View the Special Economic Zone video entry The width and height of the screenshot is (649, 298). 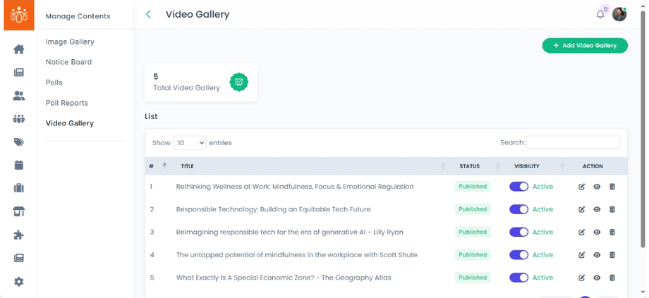tap(597, 278)
